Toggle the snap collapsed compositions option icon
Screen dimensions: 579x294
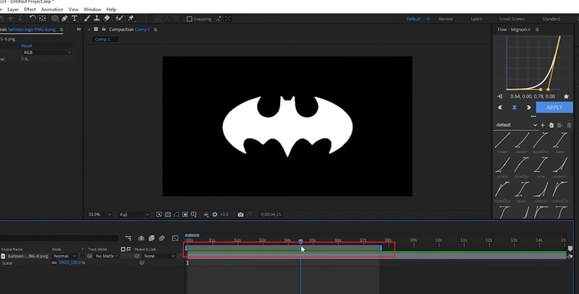coord(228,19)
